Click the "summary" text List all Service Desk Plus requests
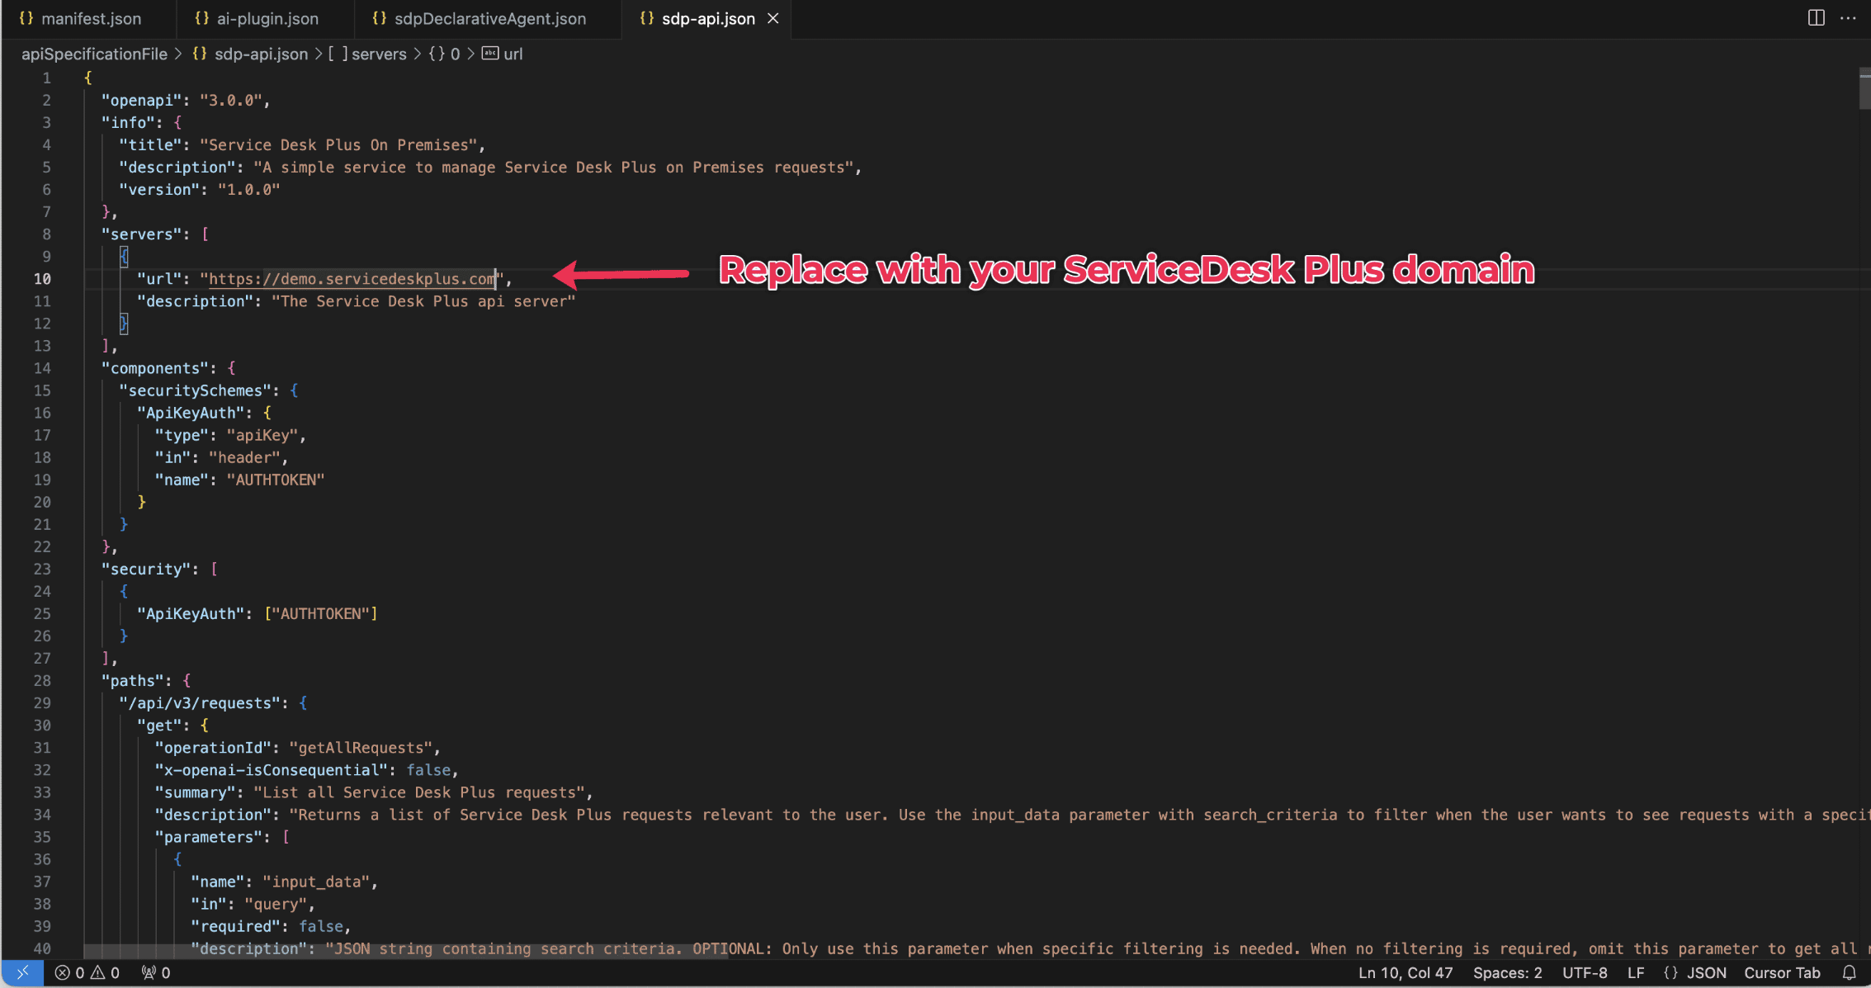 pyautogui.click(x=419, y=792)
